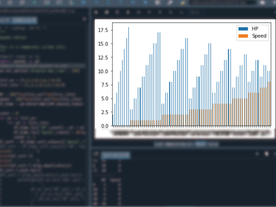Save the plot using the first Plots toolbar icon
This screenshot has width=276, height=207.
[96, 12]
